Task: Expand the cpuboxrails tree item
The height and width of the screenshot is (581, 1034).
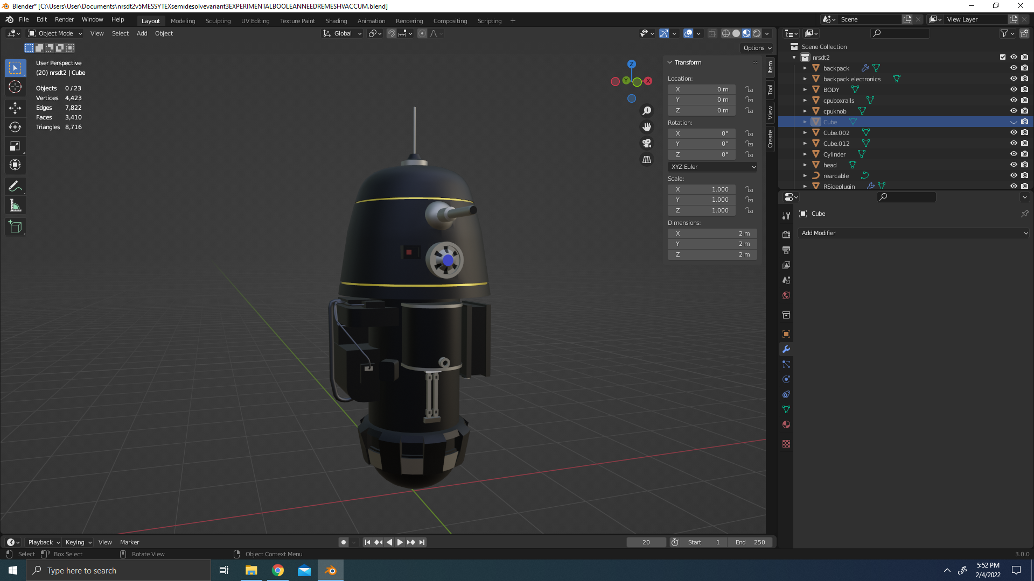Action: coord(805,100)
